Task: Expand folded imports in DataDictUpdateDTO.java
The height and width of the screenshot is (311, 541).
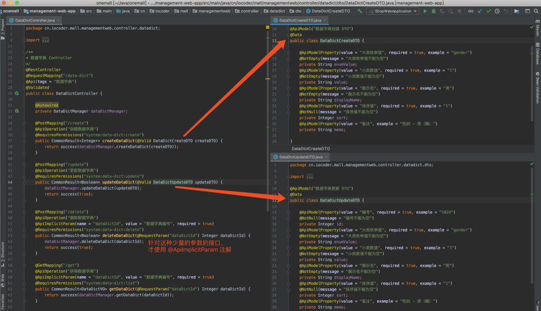Action: [x=309, y=177]
